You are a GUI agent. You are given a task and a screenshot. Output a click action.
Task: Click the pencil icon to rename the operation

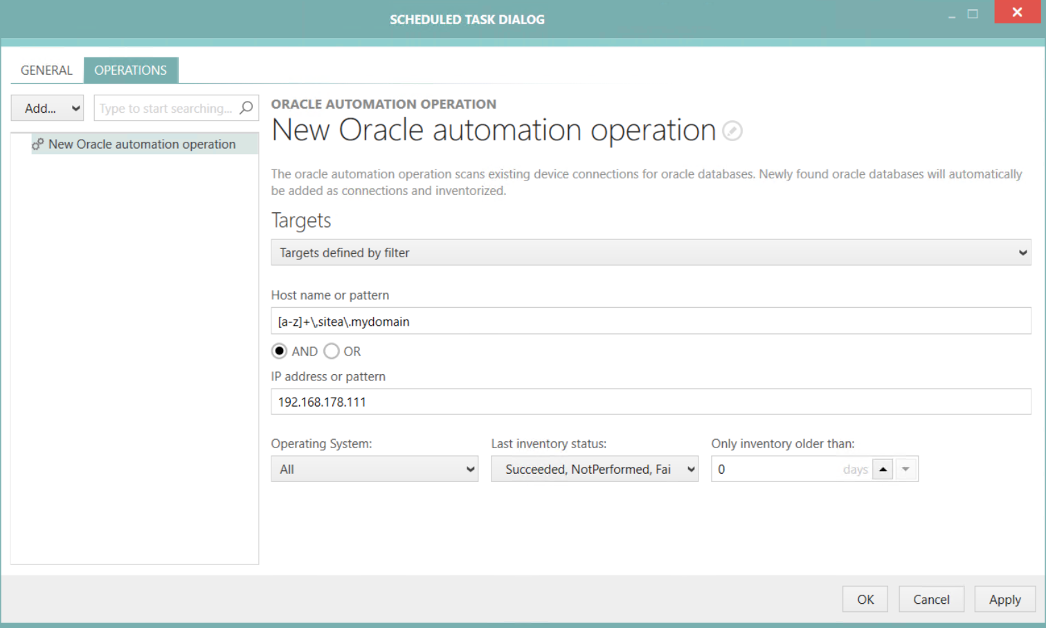click(x=732, y=131)
